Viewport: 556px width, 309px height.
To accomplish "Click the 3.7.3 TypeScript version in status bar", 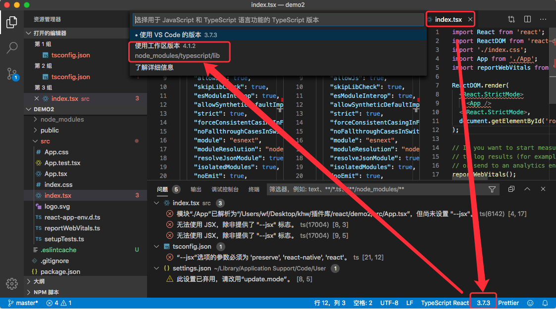I will click(483, 303).
